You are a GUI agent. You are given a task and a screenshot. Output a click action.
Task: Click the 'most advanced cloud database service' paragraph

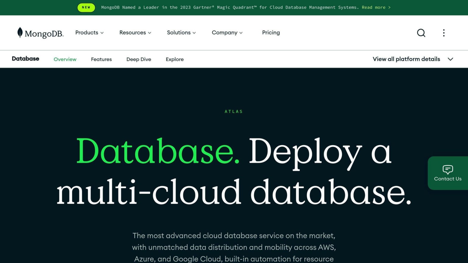[x=234, y=247]
